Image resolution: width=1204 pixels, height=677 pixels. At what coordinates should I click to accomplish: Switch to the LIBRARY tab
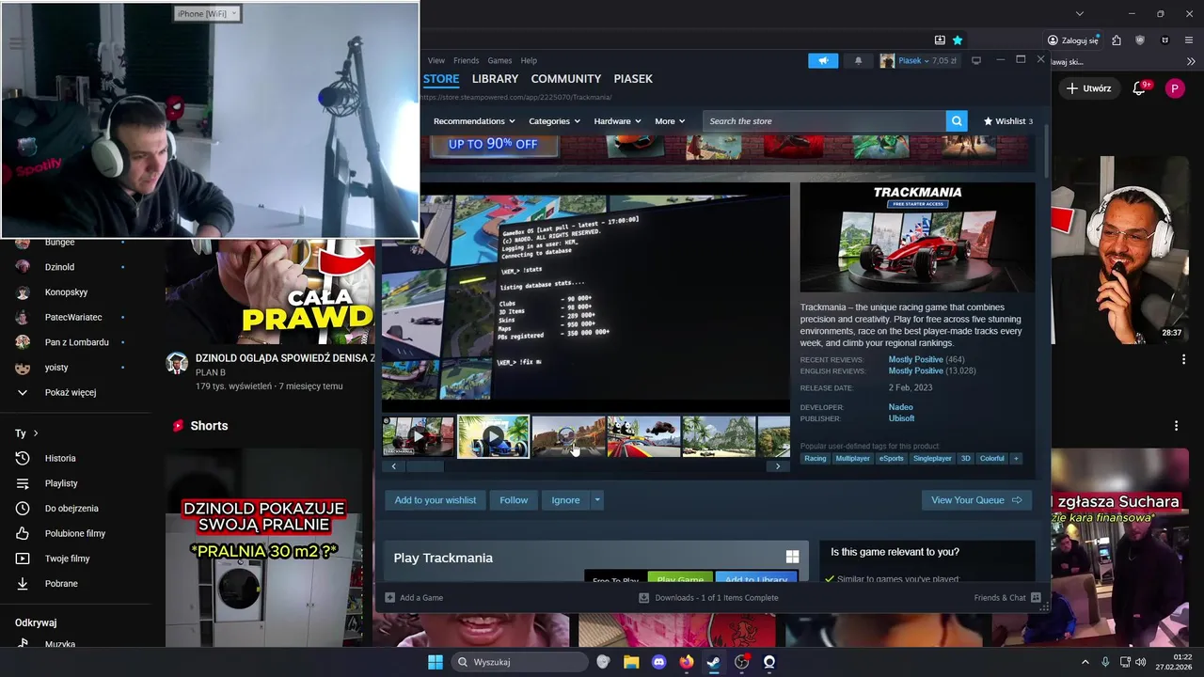click(x=495, y=79)
